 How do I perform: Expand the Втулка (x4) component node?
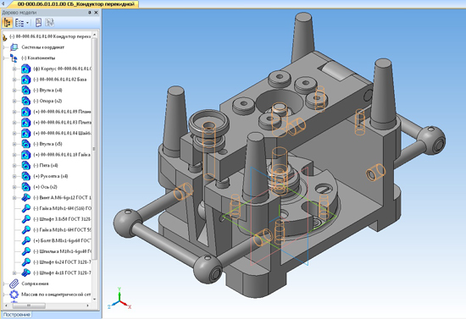point(14,91)
